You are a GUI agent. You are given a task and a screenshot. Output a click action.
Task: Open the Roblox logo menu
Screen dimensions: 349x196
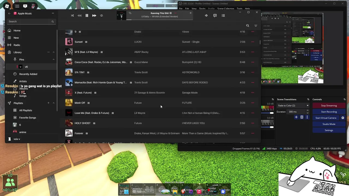7,6
